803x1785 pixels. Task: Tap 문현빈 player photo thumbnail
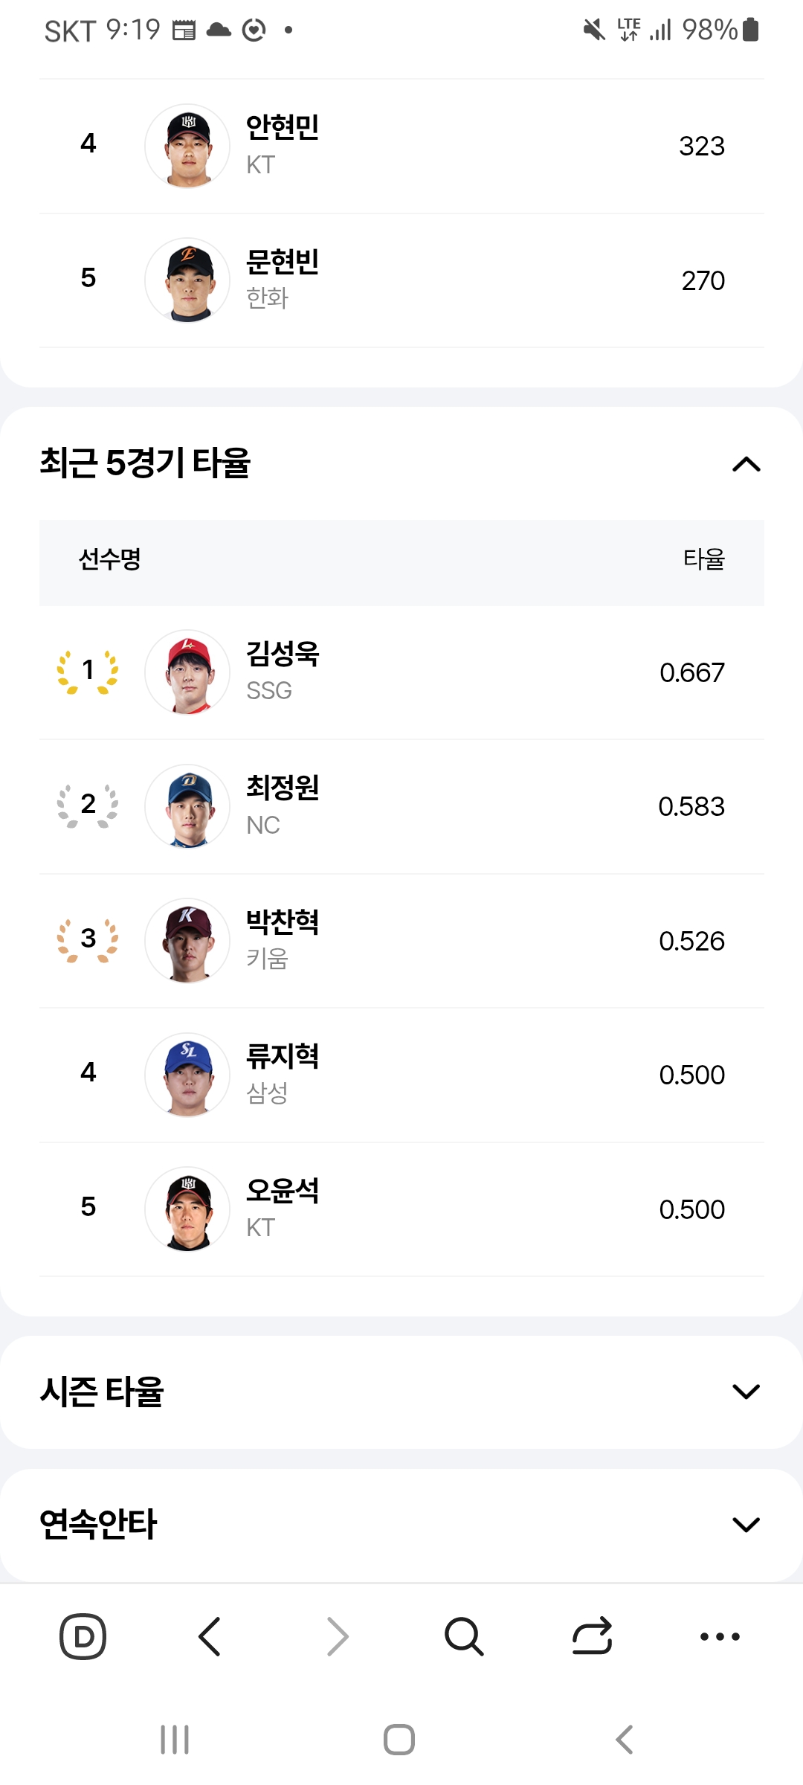pos(187,280)
